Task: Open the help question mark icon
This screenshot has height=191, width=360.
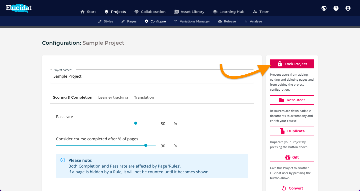Action: pos(336,8)
